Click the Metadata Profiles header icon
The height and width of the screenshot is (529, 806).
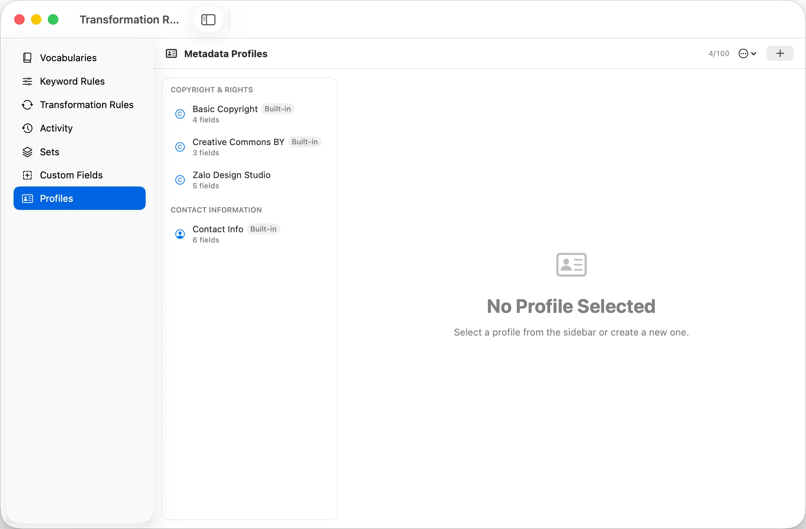tap(171, 53)
